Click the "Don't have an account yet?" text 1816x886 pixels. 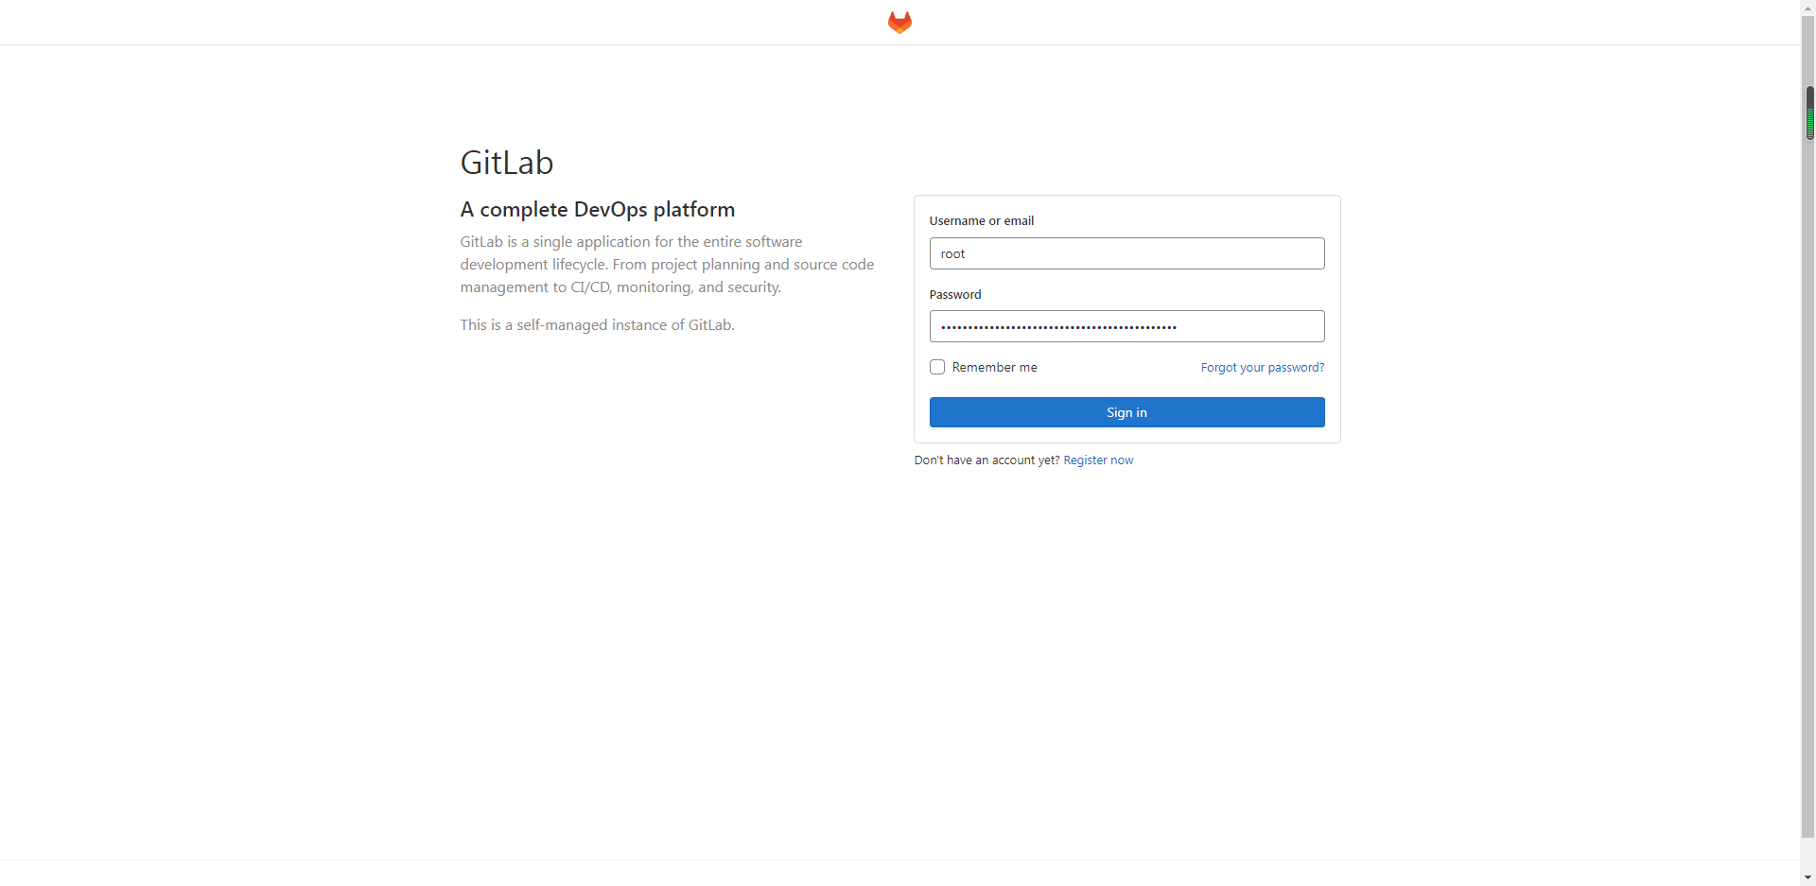(x=987, y=460)
